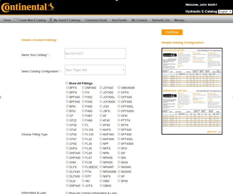Viewport: 233px width, 194px height.
Task: Click the Name Your Catalog text field
Action: 95,54
